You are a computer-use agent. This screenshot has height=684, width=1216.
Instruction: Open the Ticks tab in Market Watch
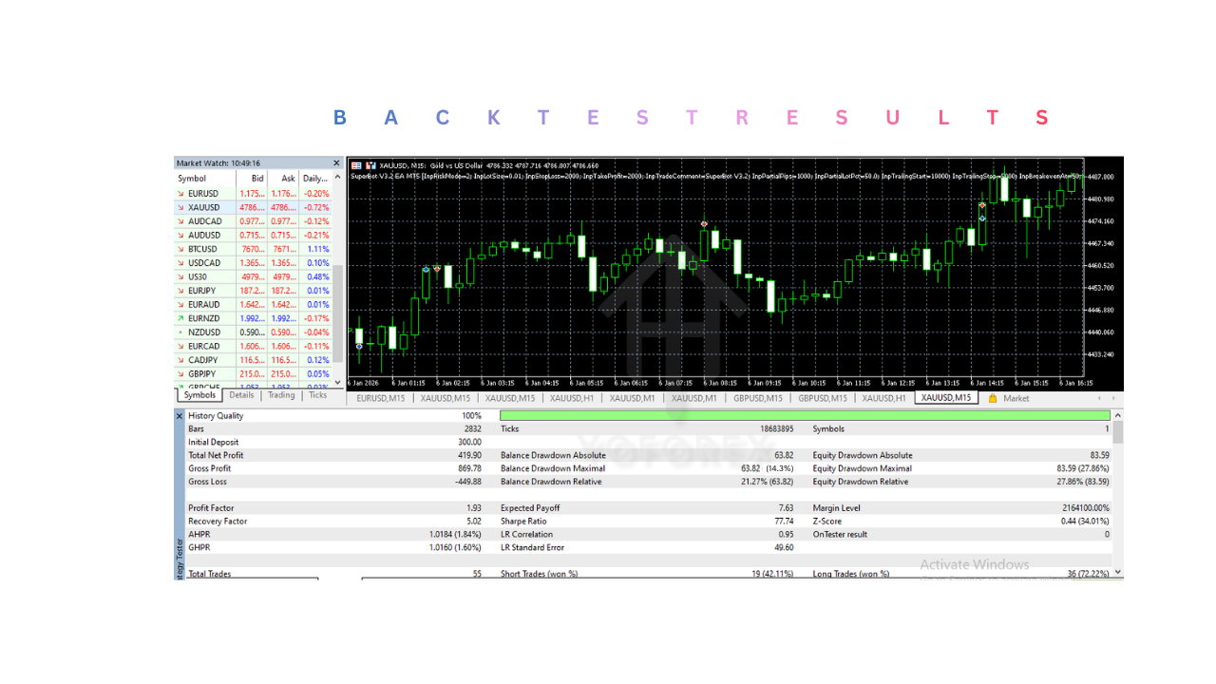(x=317, y=395)
